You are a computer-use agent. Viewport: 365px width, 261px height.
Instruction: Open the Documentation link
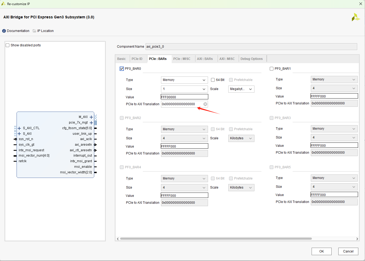click(18, 31)
